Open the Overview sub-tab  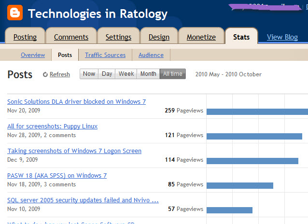(33, 55)
